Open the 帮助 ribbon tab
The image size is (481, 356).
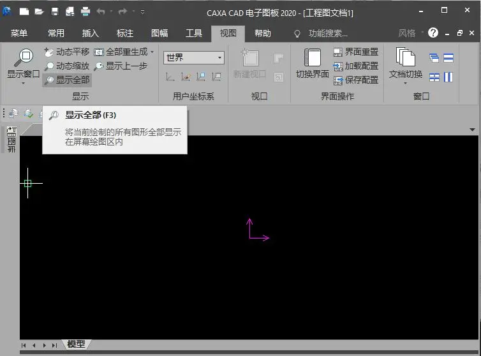[263, 33]
